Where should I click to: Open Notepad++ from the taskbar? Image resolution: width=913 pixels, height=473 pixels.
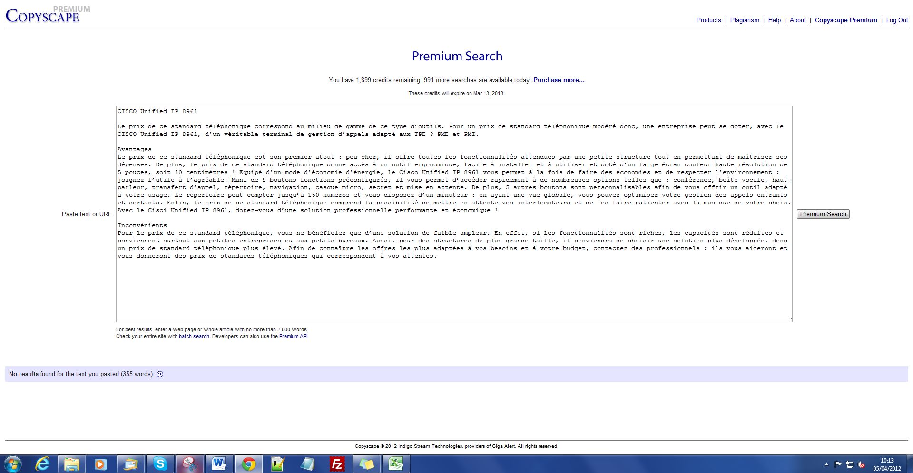[278, 464]
